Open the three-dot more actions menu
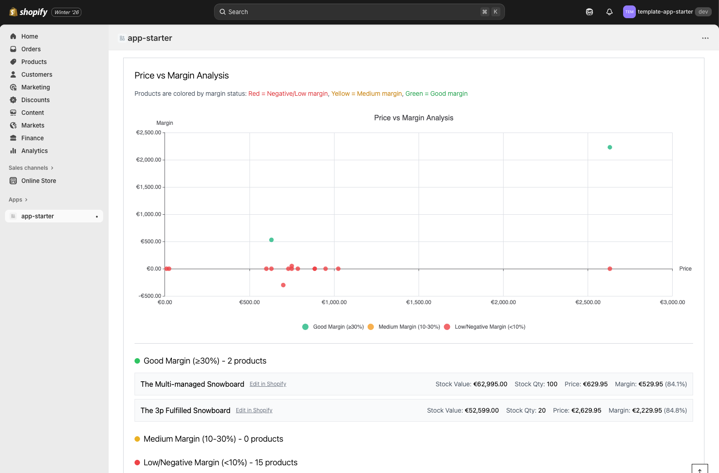 tap(705, 38)
